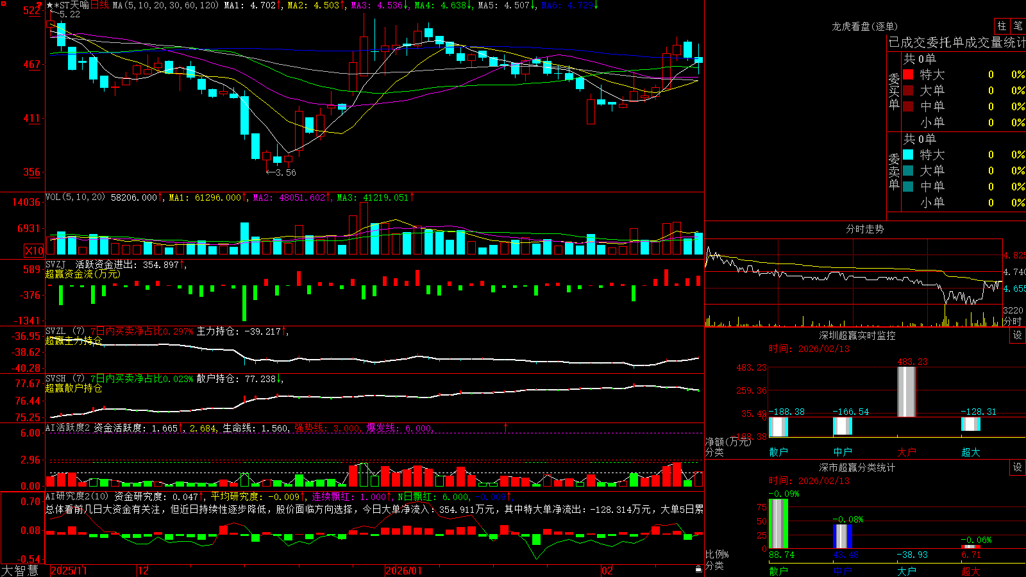This screenshot has width=1026, height=577.
Task: Click the 中户 -166.54 bar in 深圳超赢实时监控
Action: (x=843, y=426)
